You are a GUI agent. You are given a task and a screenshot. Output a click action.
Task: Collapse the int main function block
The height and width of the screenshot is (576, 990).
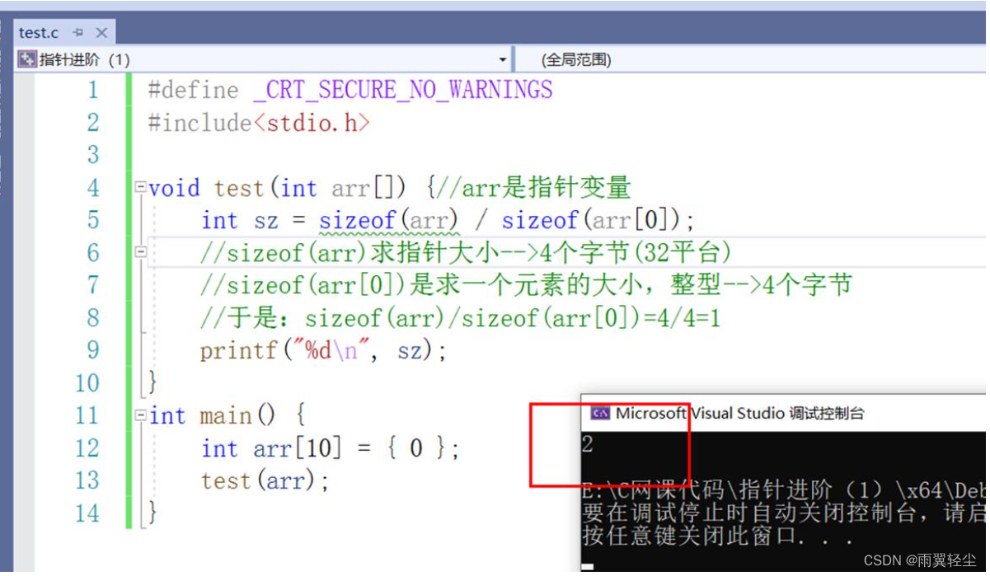coord(140,414)
